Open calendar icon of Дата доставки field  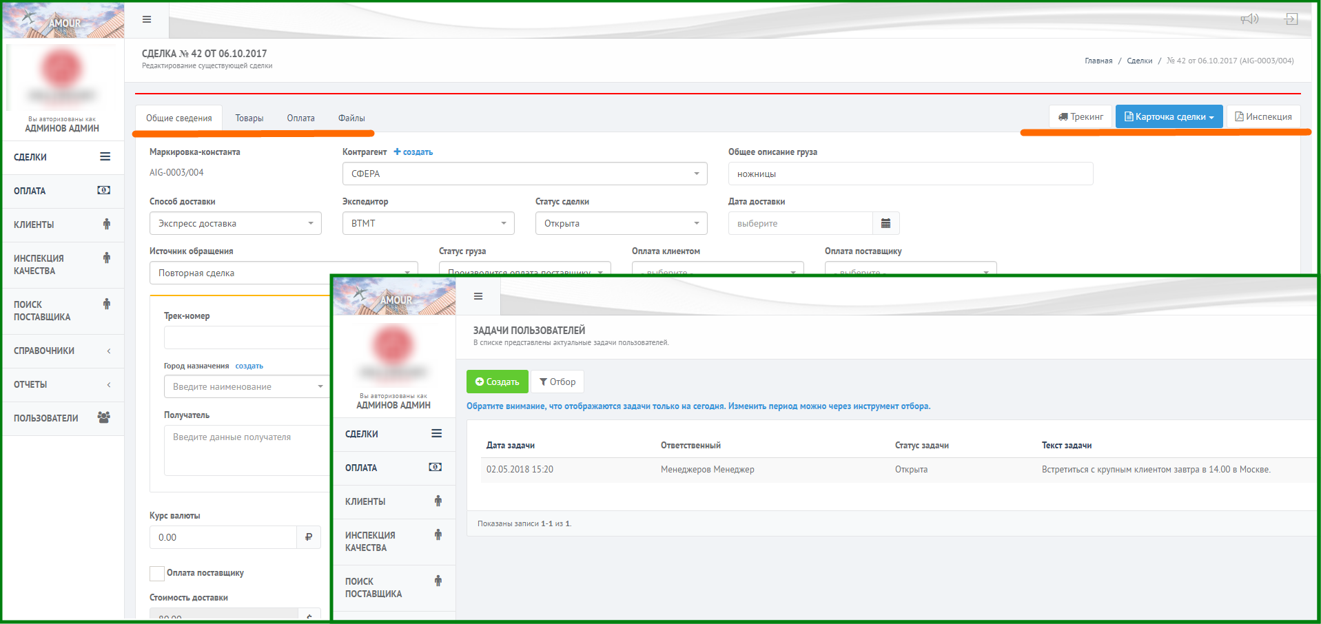tap(885, 223)
